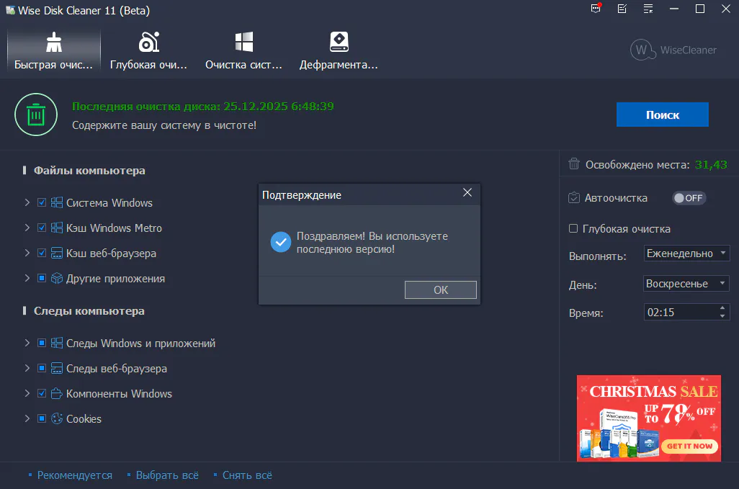Open the Воскресенье day dropdown
The width and height of the screenshot is (739, 489).
686,284
